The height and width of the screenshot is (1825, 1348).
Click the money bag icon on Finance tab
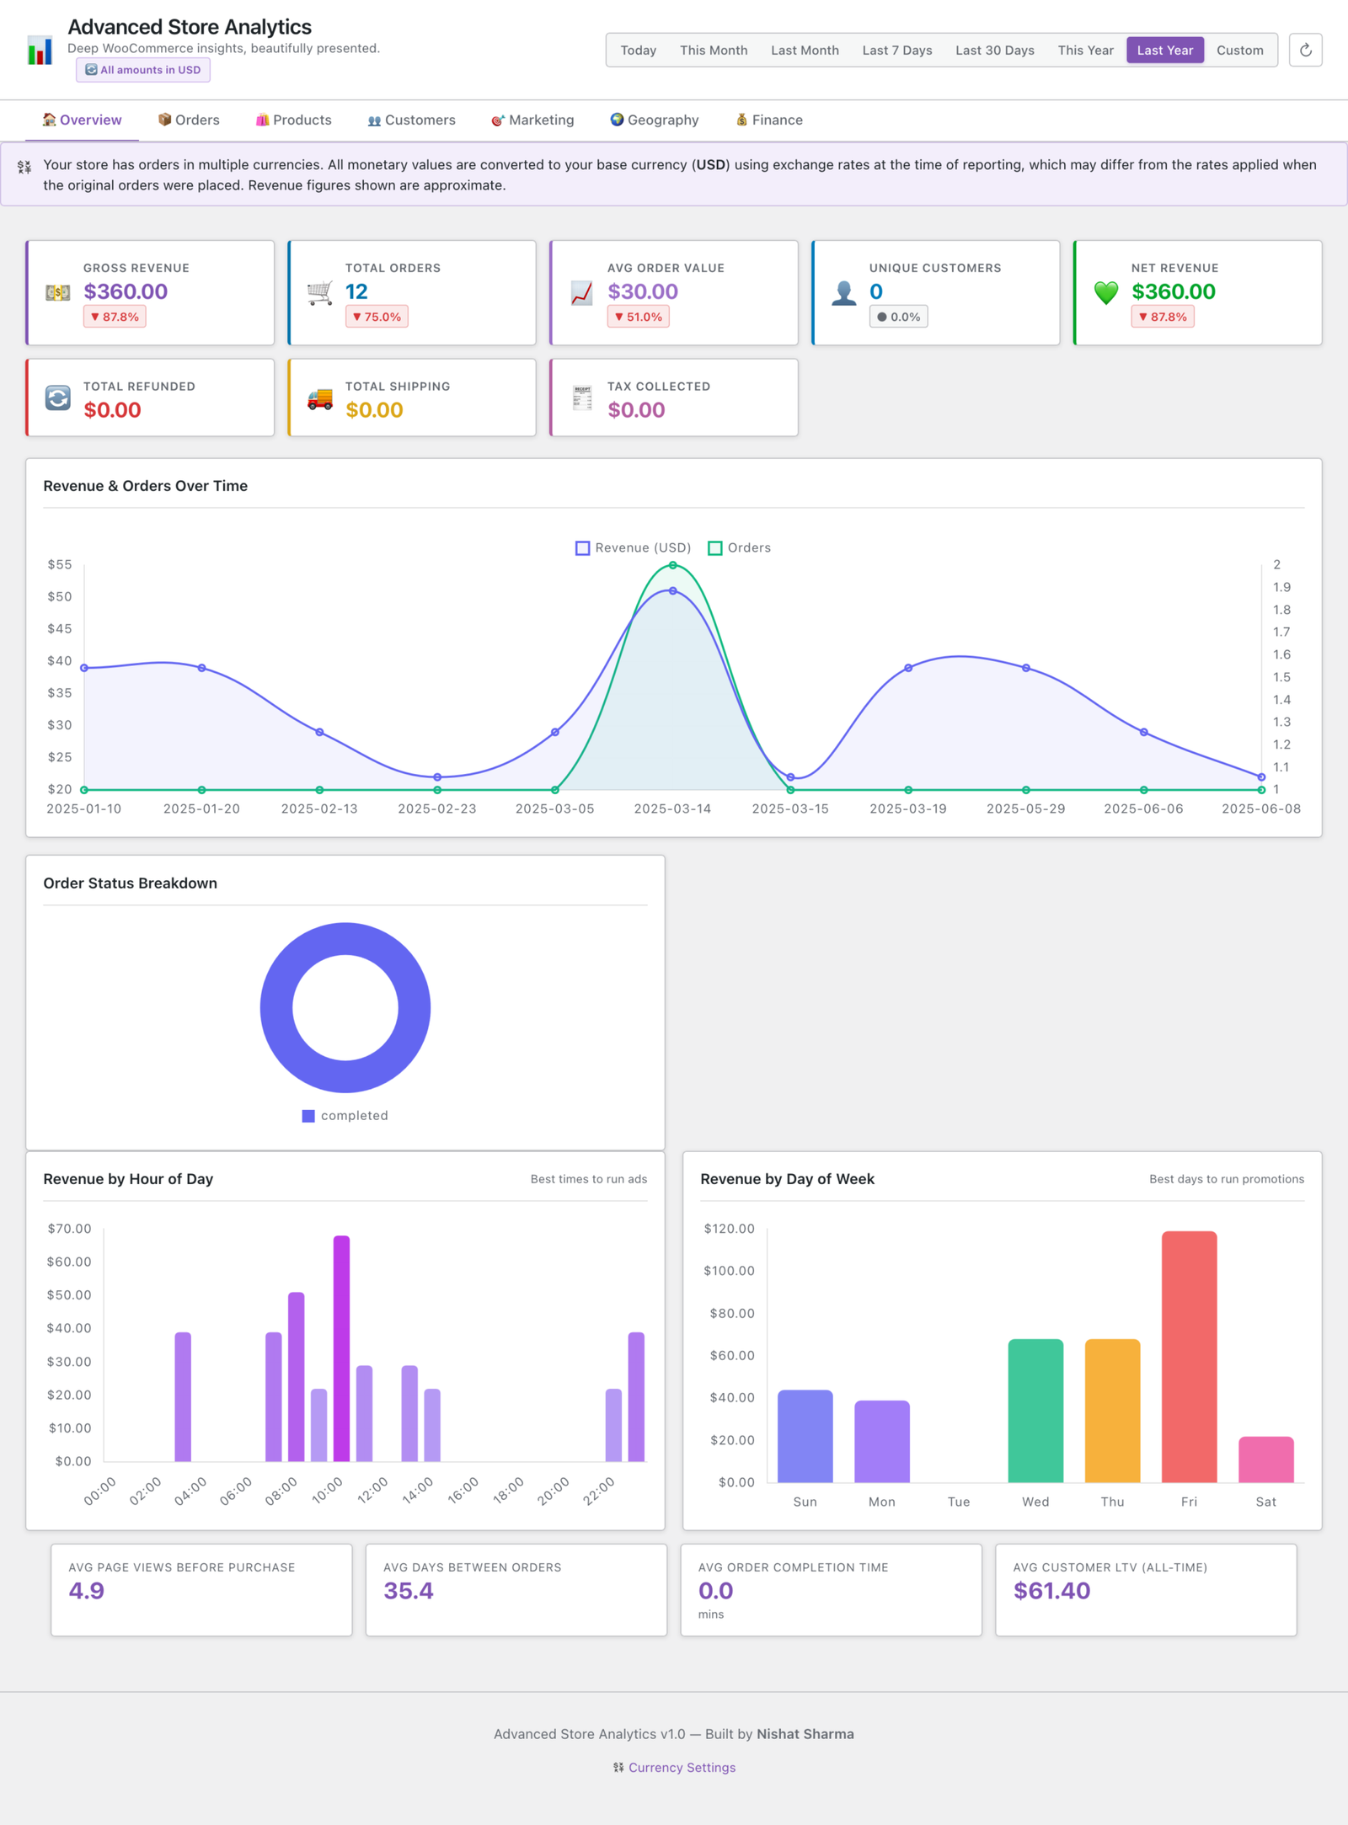click(x=742, y=120)
